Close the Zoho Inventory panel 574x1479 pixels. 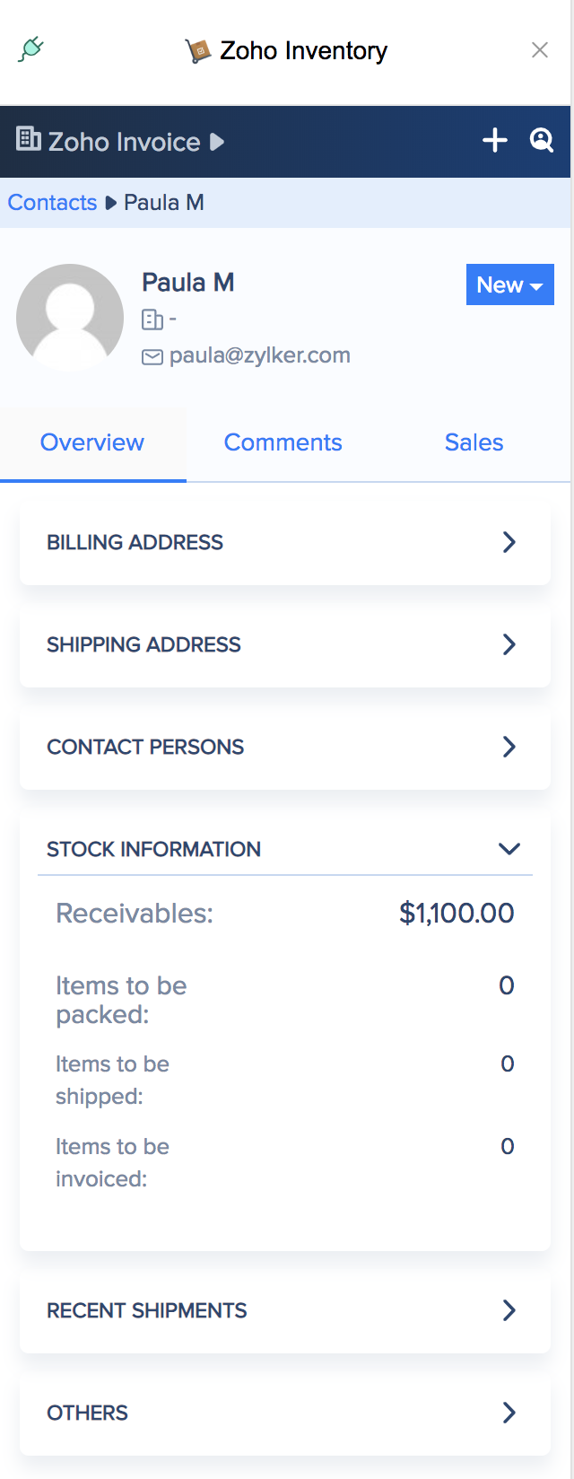coord(540,50)
